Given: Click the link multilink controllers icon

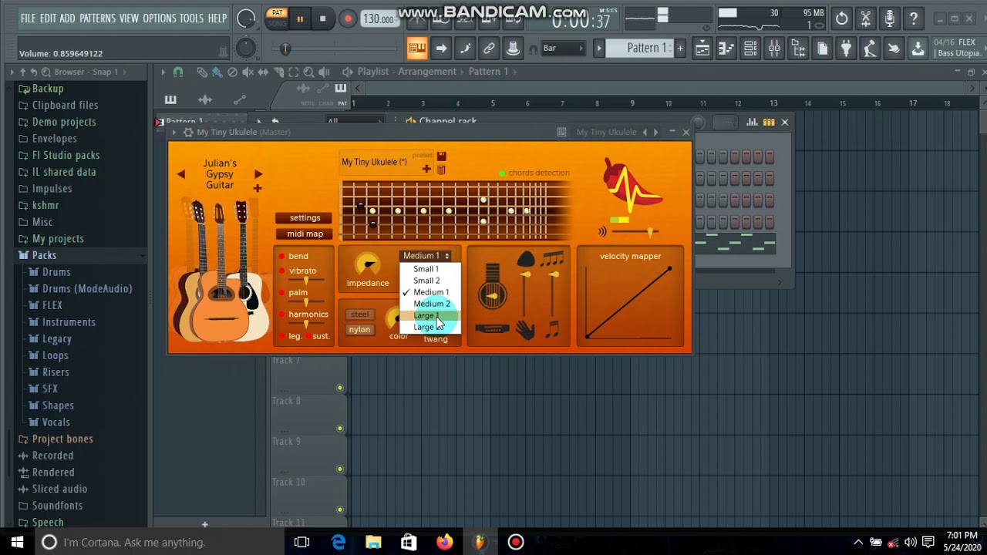Looking at the screenshot, I should pyautogui.click(x=489, y=49).
